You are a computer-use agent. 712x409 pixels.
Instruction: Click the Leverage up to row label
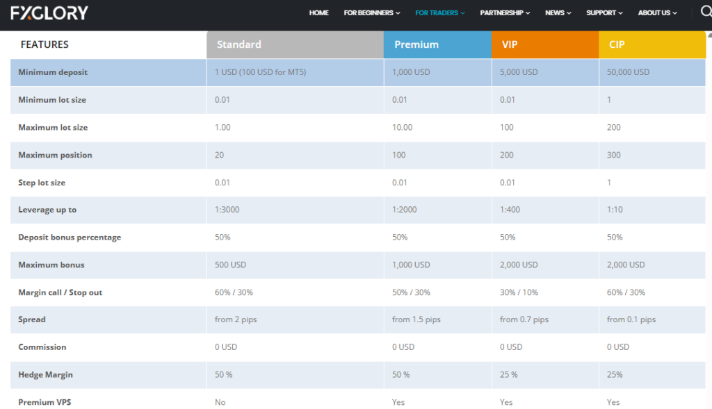(x=47, y=210)
